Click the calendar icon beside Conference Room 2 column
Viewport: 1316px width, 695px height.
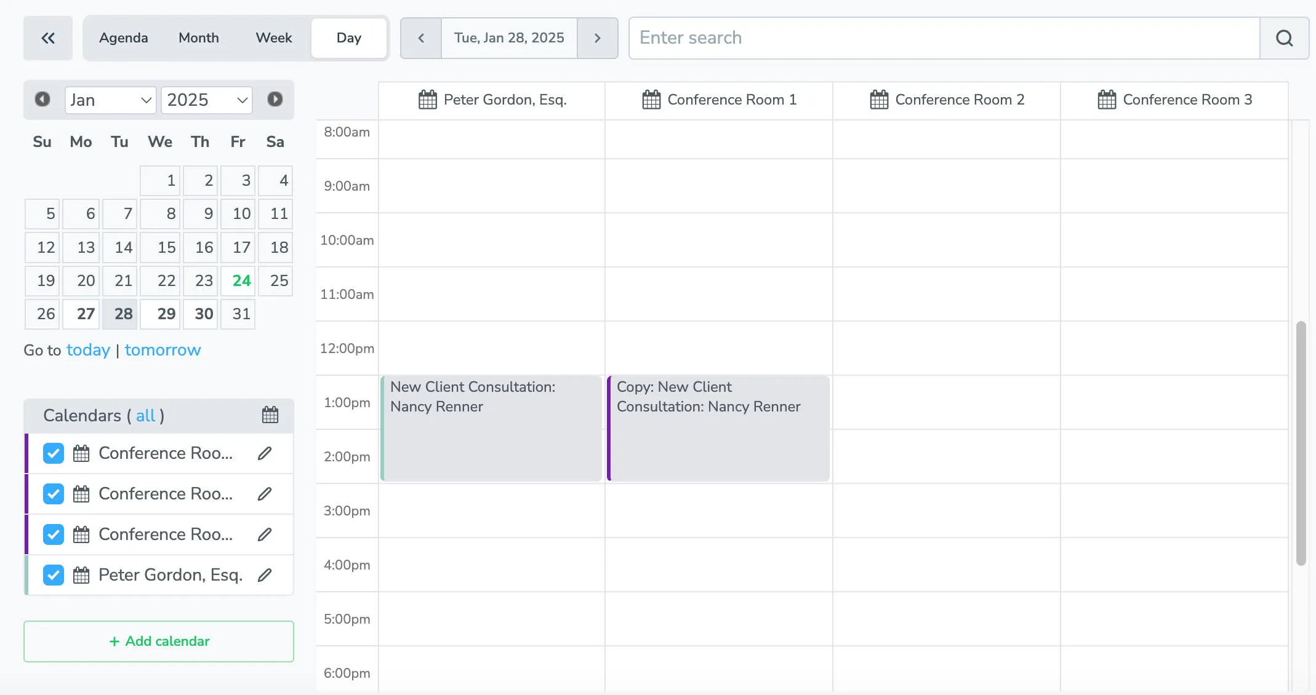(x=879, y=99)
